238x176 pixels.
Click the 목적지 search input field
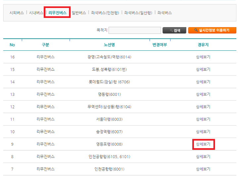pos(135,30)
